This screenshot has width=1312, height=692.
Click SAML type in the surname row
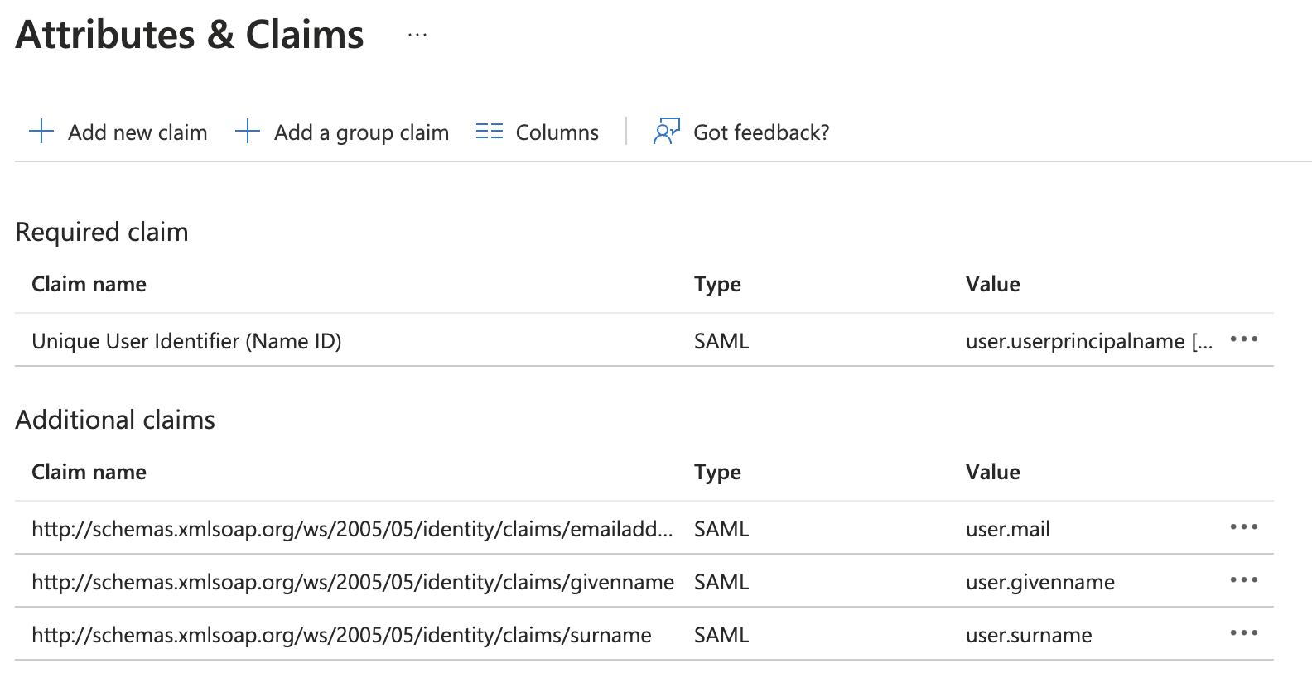721,635
